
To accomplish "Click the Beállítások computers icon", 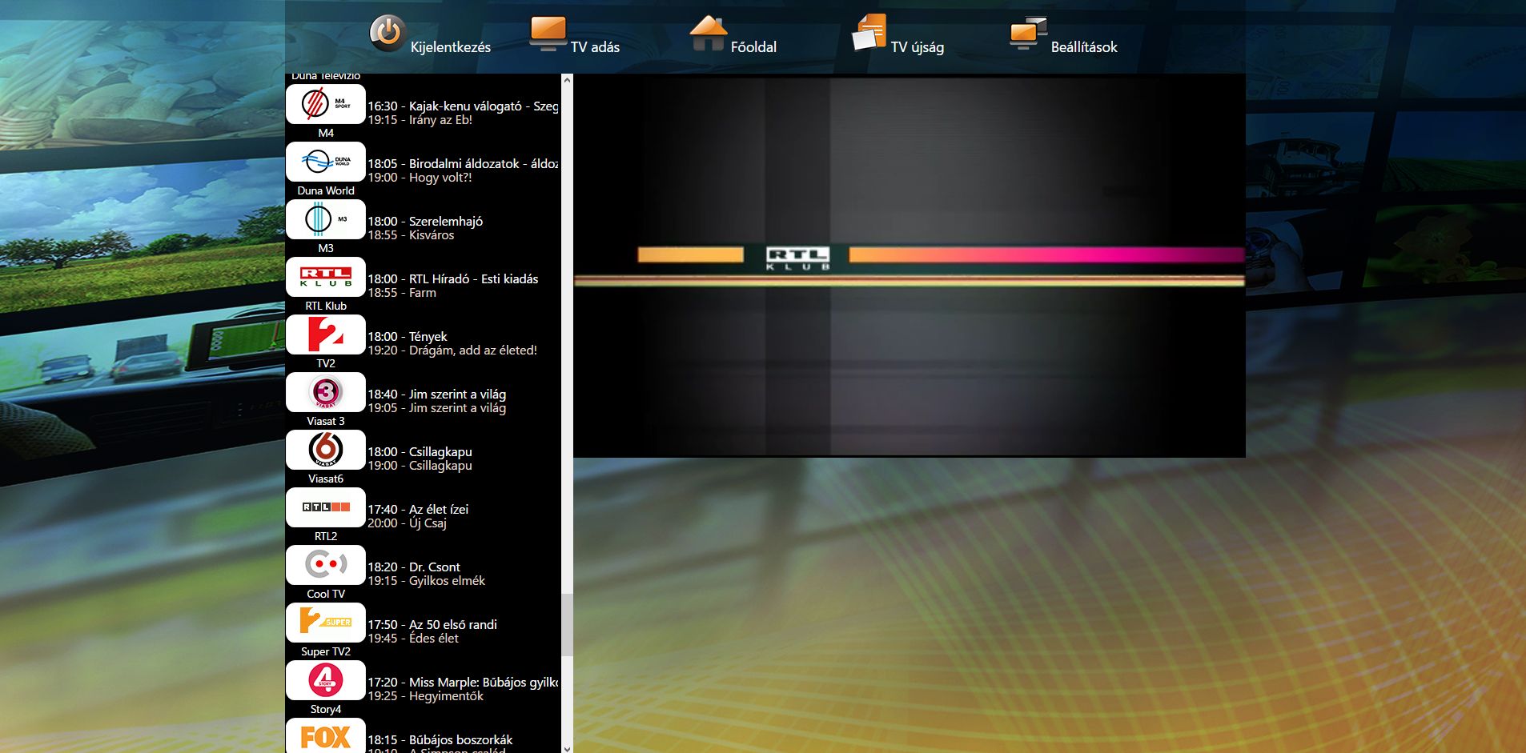I will (x=1029, y=34).
